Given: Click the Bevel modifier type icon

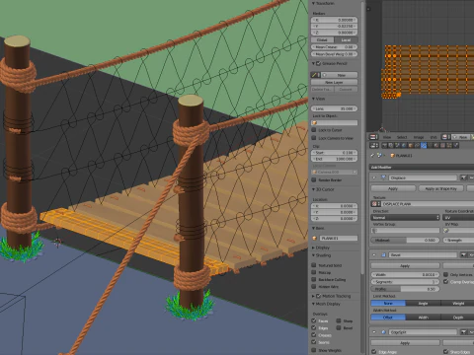Looking at the screenshot, I should coord(383,254).
